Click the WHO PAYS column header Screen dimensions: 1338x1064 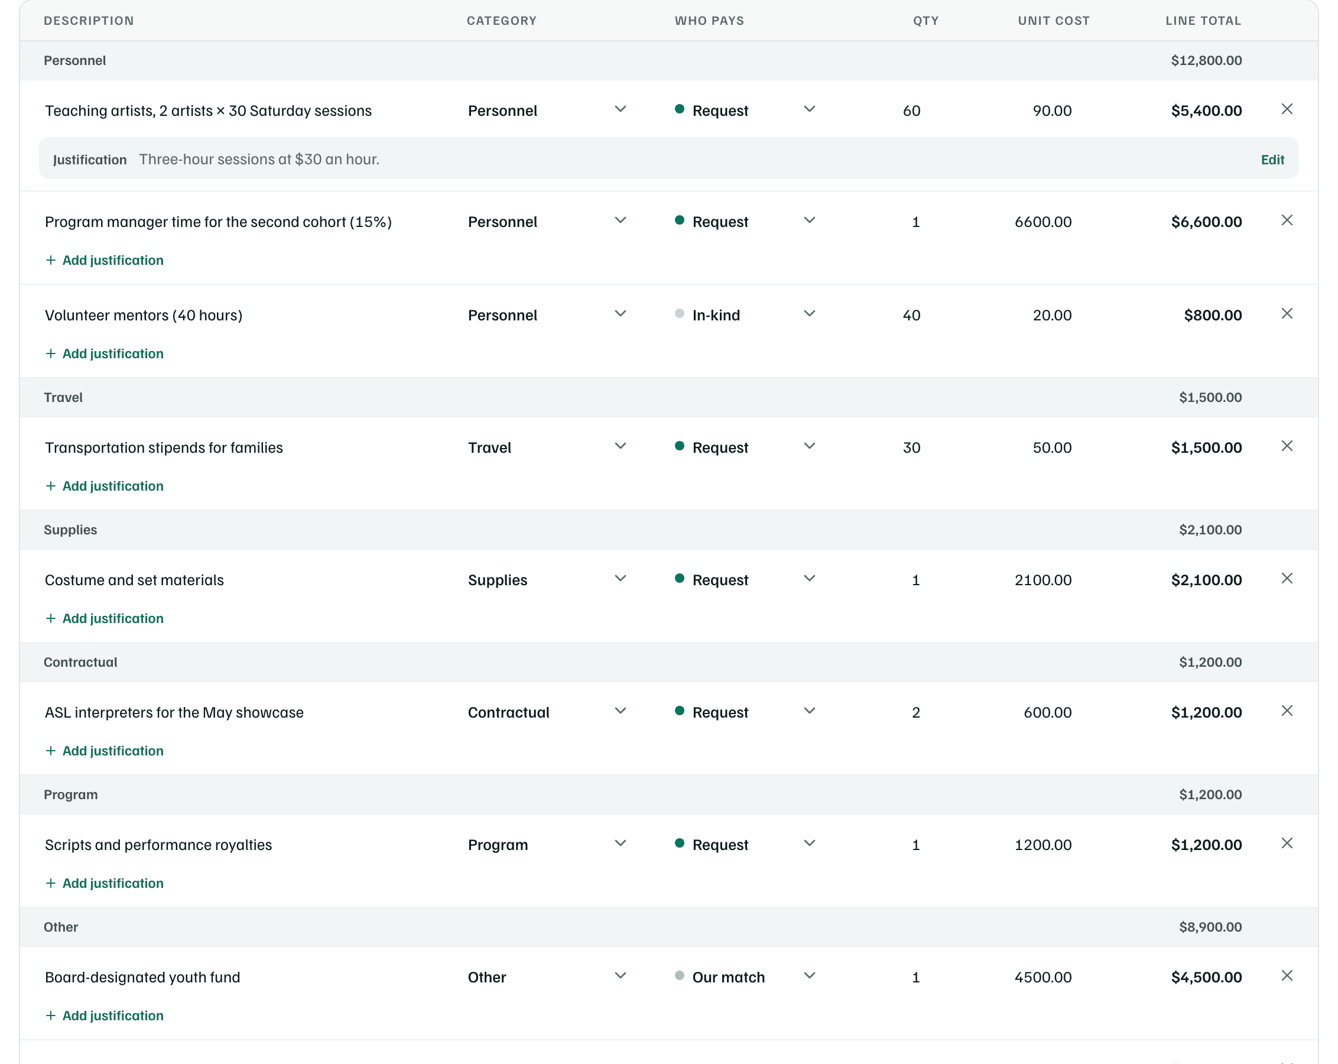point(709,21)
